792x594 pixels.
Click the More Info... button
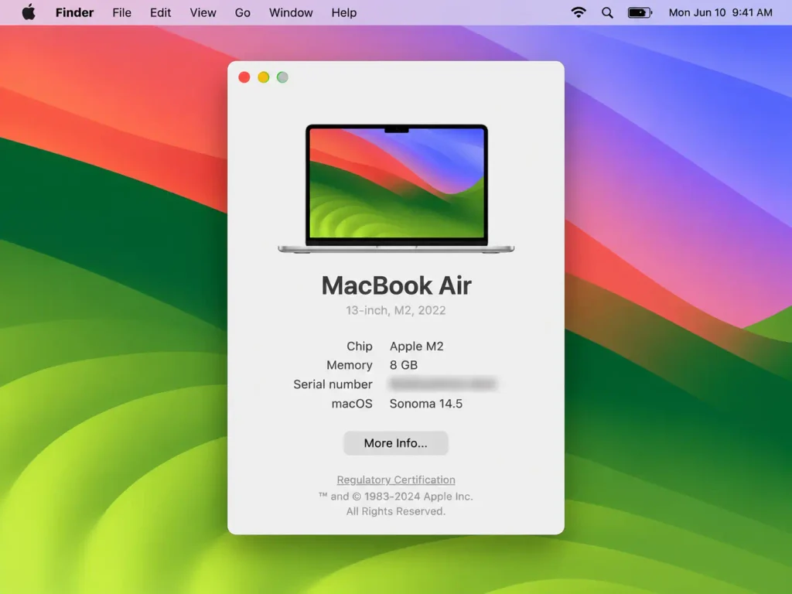point(395,443)
